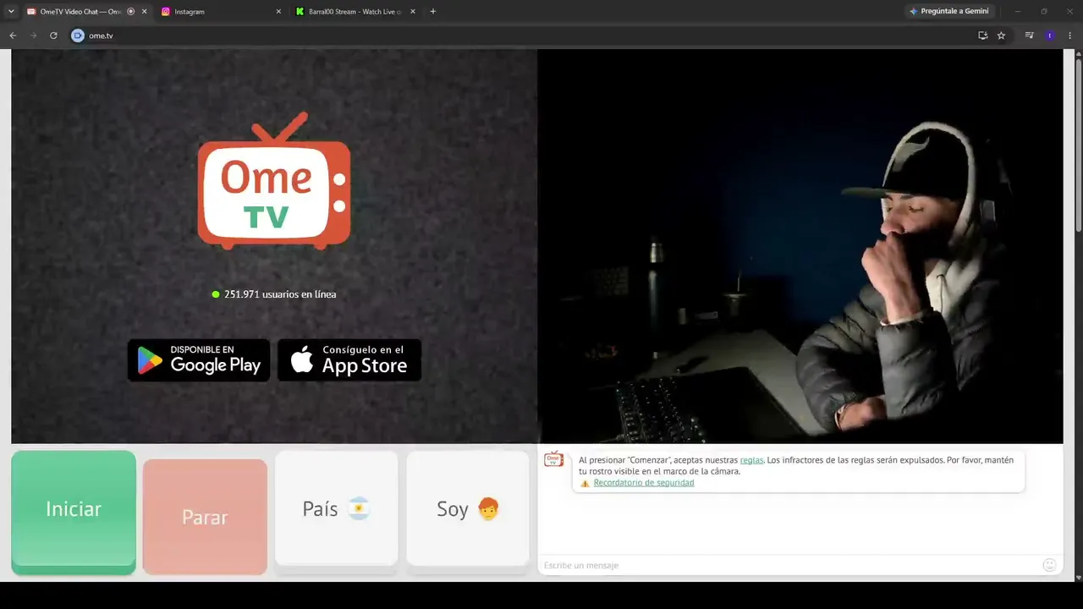
Task: Click the Parar stop button
Action: (205, 517)
